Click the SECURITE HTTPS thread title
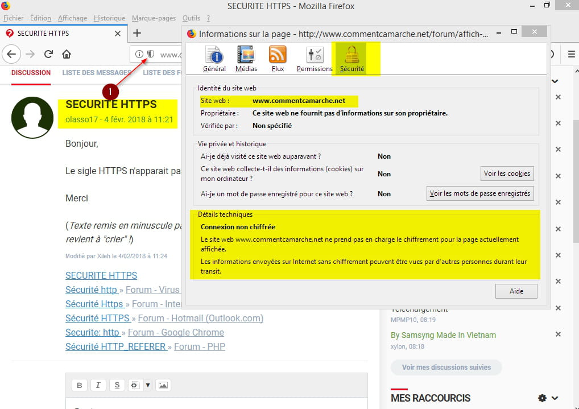Viewport: 579px width, 409px height. click(x=111, y=104)
